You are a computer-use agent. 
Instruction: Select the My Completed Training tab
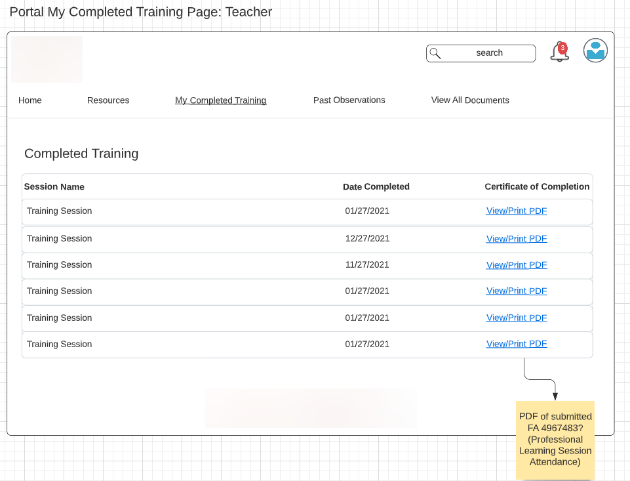tap(220, 100)
